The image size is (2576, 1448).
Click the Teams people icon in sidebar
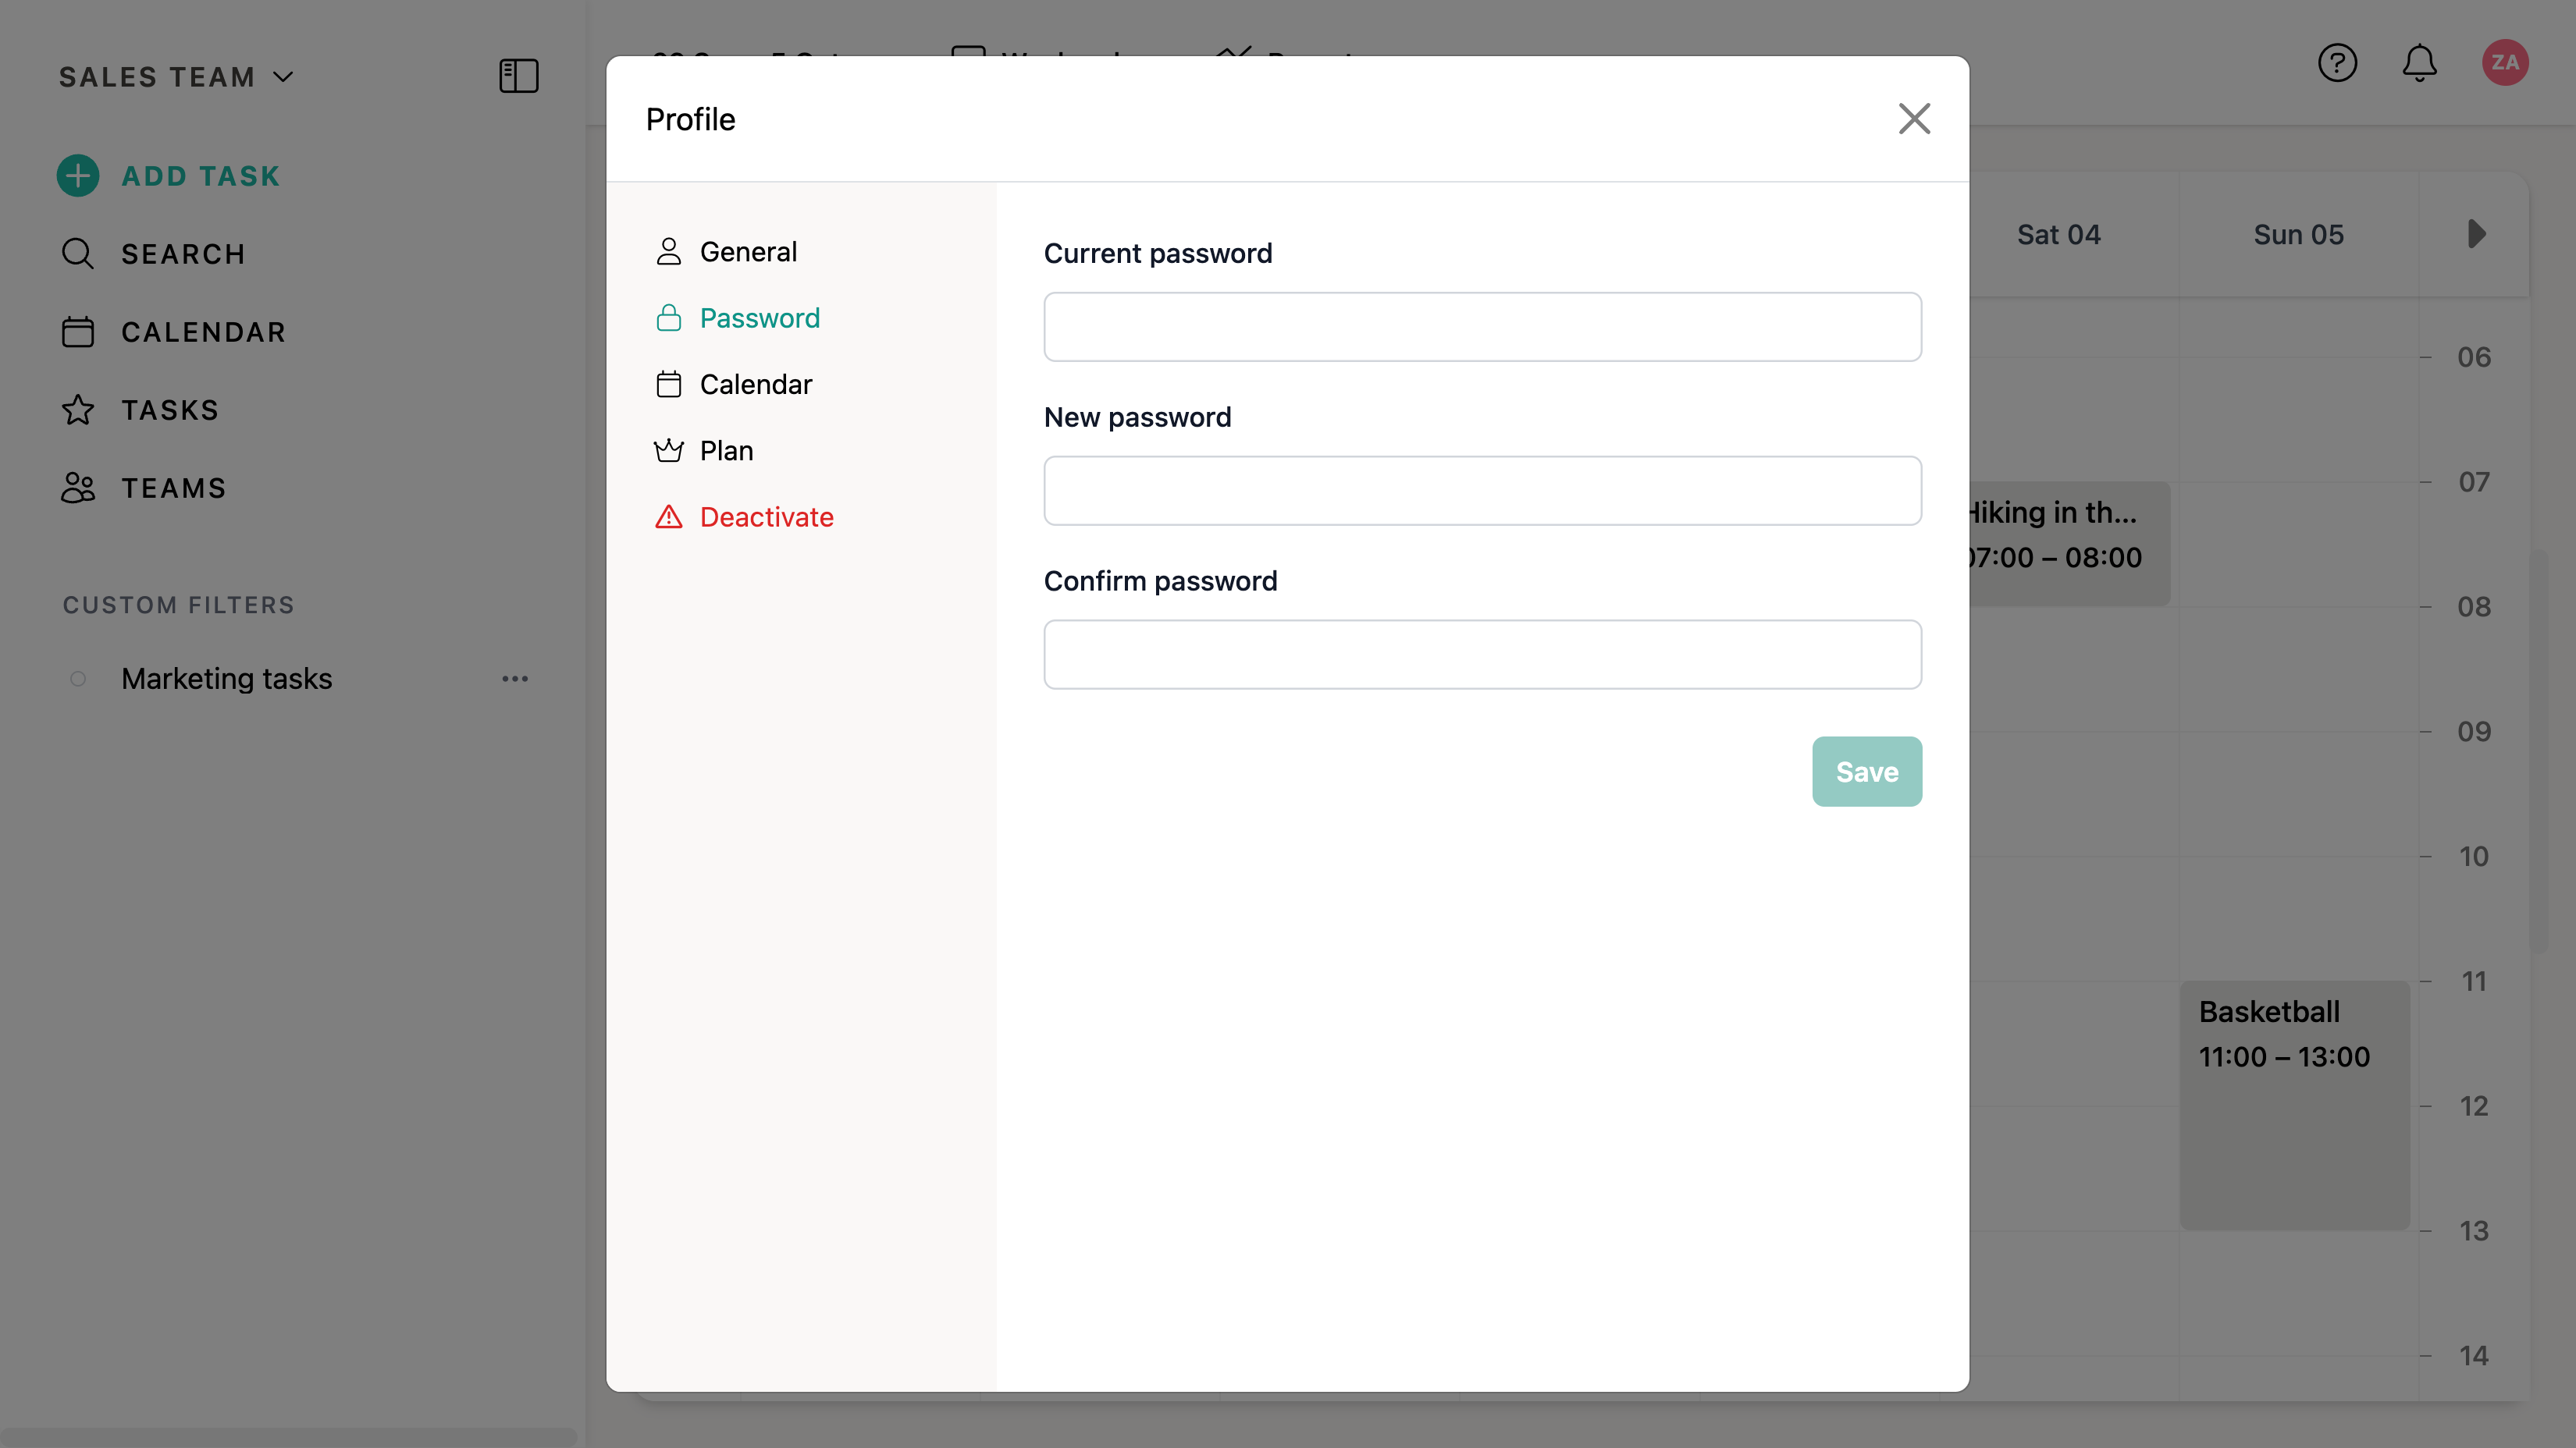78,488
